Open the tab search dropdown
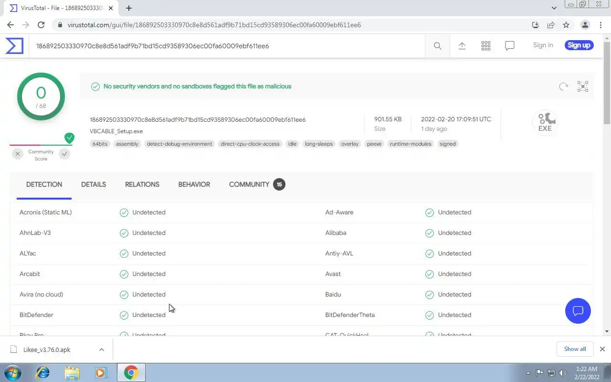 tap(554, 8)
